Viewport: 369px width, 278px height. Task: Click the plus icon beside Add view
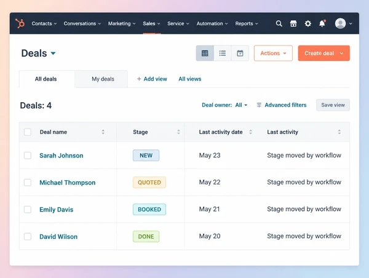point(139,79)
